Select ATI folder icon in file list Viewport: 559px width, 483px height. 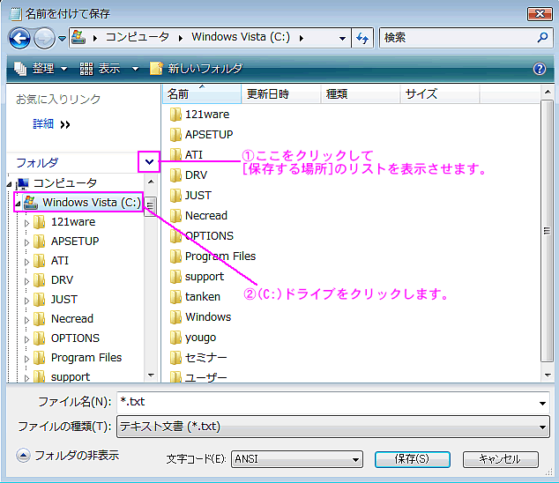tap(175, 155)
